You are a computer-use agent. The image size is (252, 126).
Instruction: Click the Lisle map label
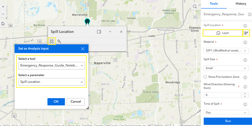[152, 36]
